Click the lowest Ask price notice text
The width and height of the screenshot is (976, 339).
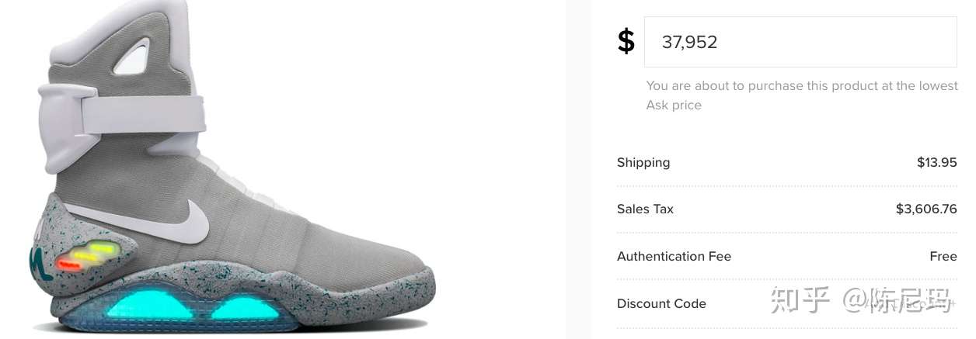801,95
